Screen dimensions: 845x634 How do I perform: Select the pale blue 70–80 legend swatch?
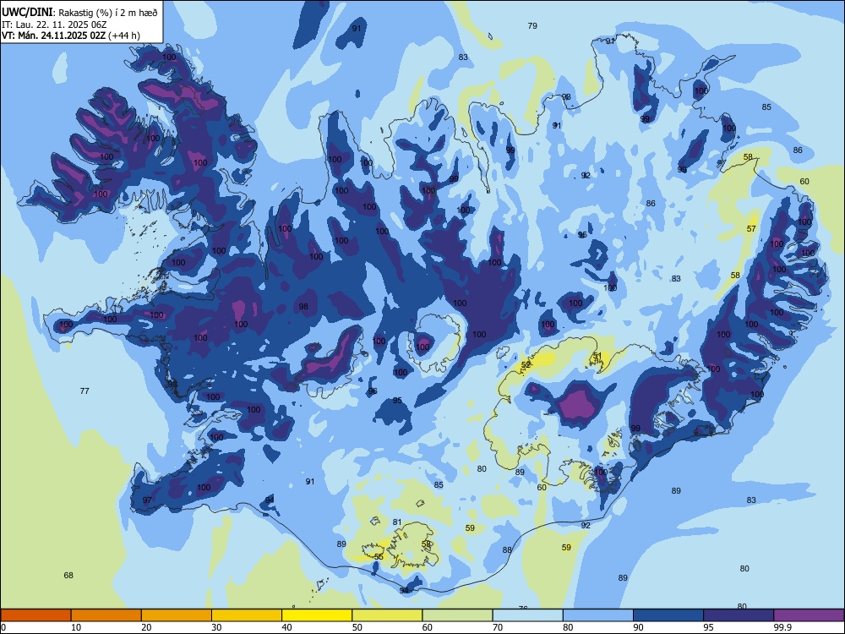click(x=527, y=615)
